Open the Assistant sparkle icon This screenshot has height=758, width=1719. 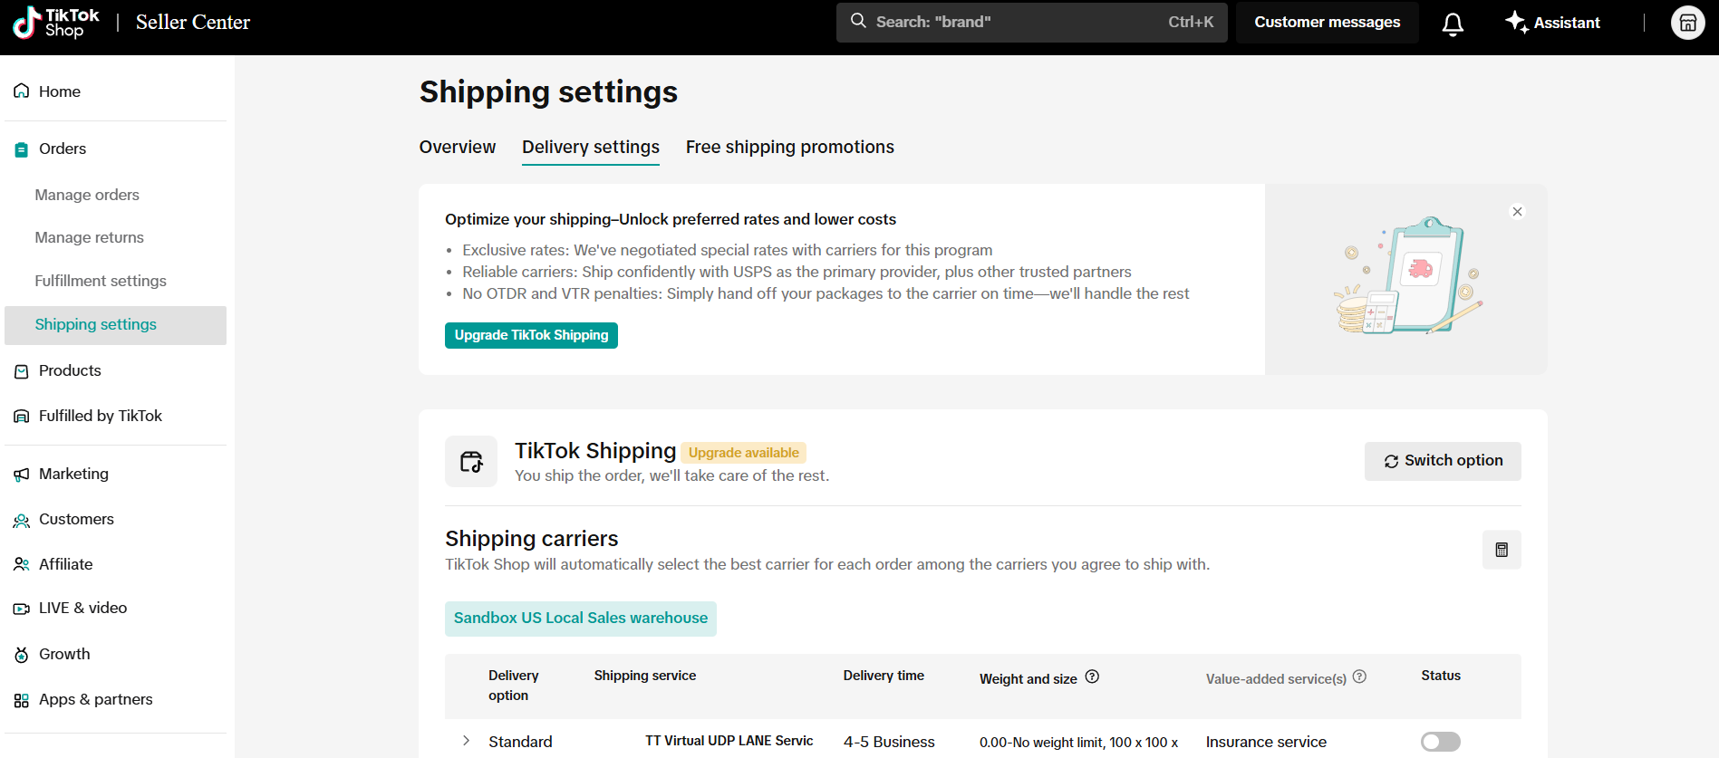tap(1516, 22)
